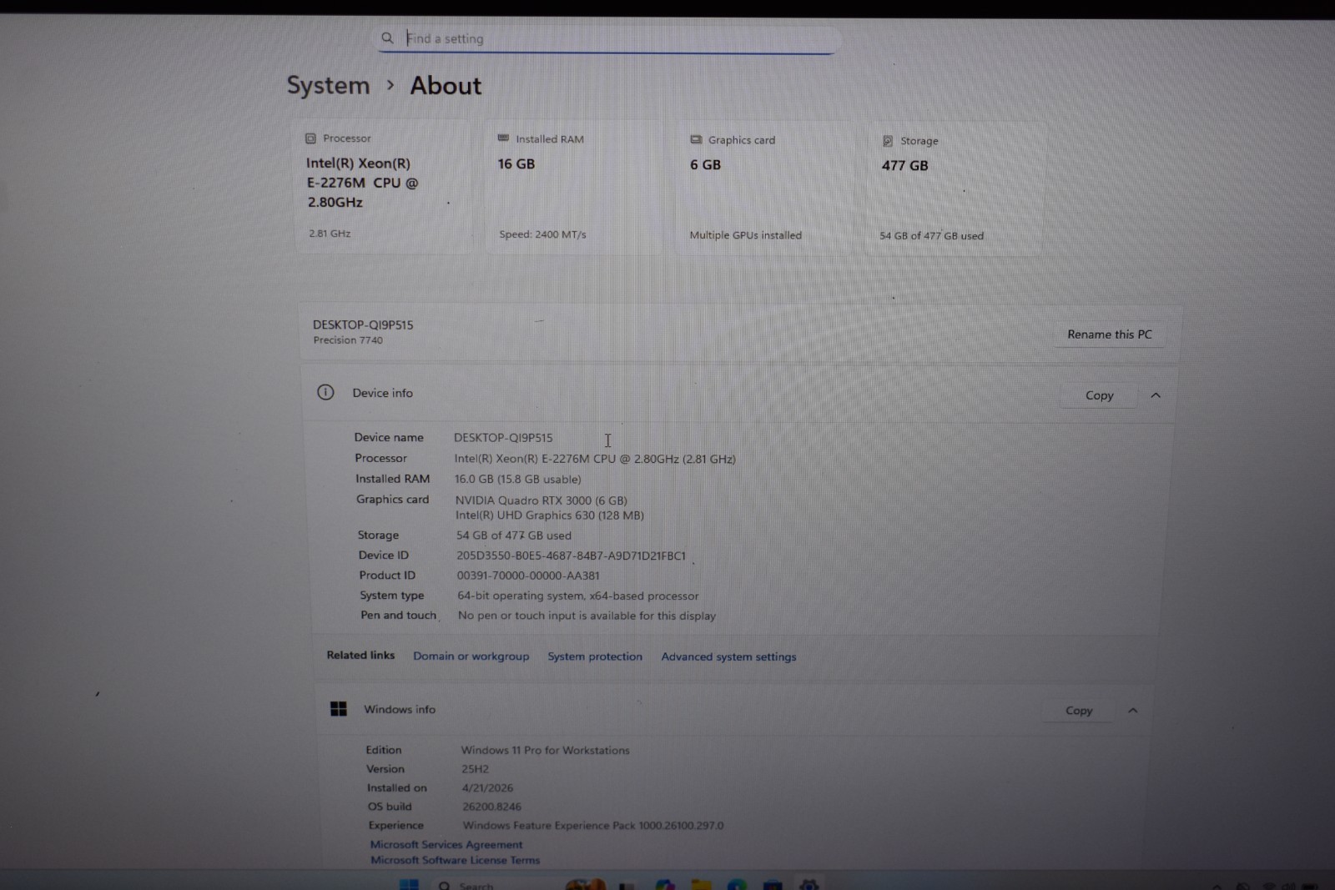The width and height of the screenshot is (1335, 890).
Task: Copy the Windows info section
Action: click(1078, 711)
